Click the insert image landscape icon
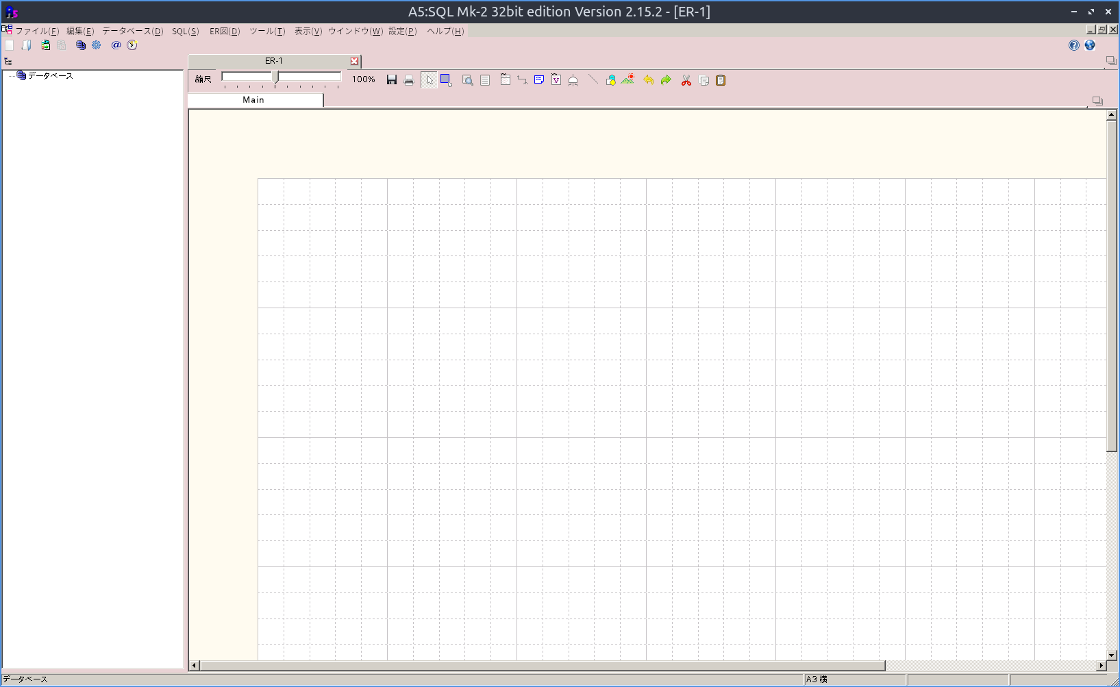Image resolution: width=1120 pixels, height=687 pixels. point(627,79)
